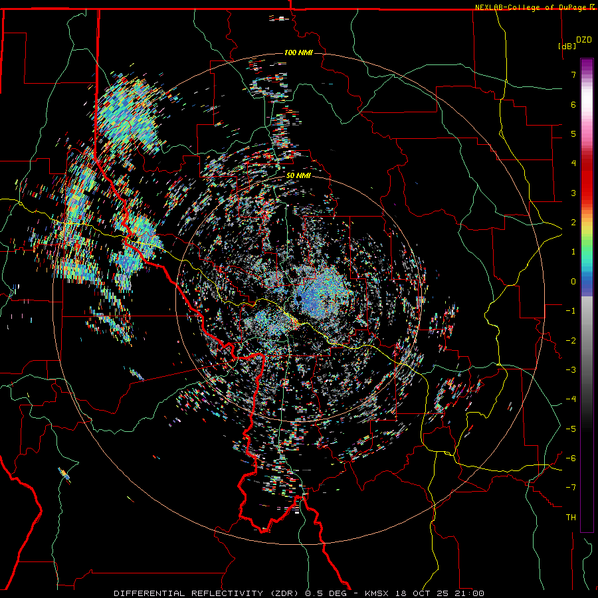Click the -3 value on color scale

(571, 370)
